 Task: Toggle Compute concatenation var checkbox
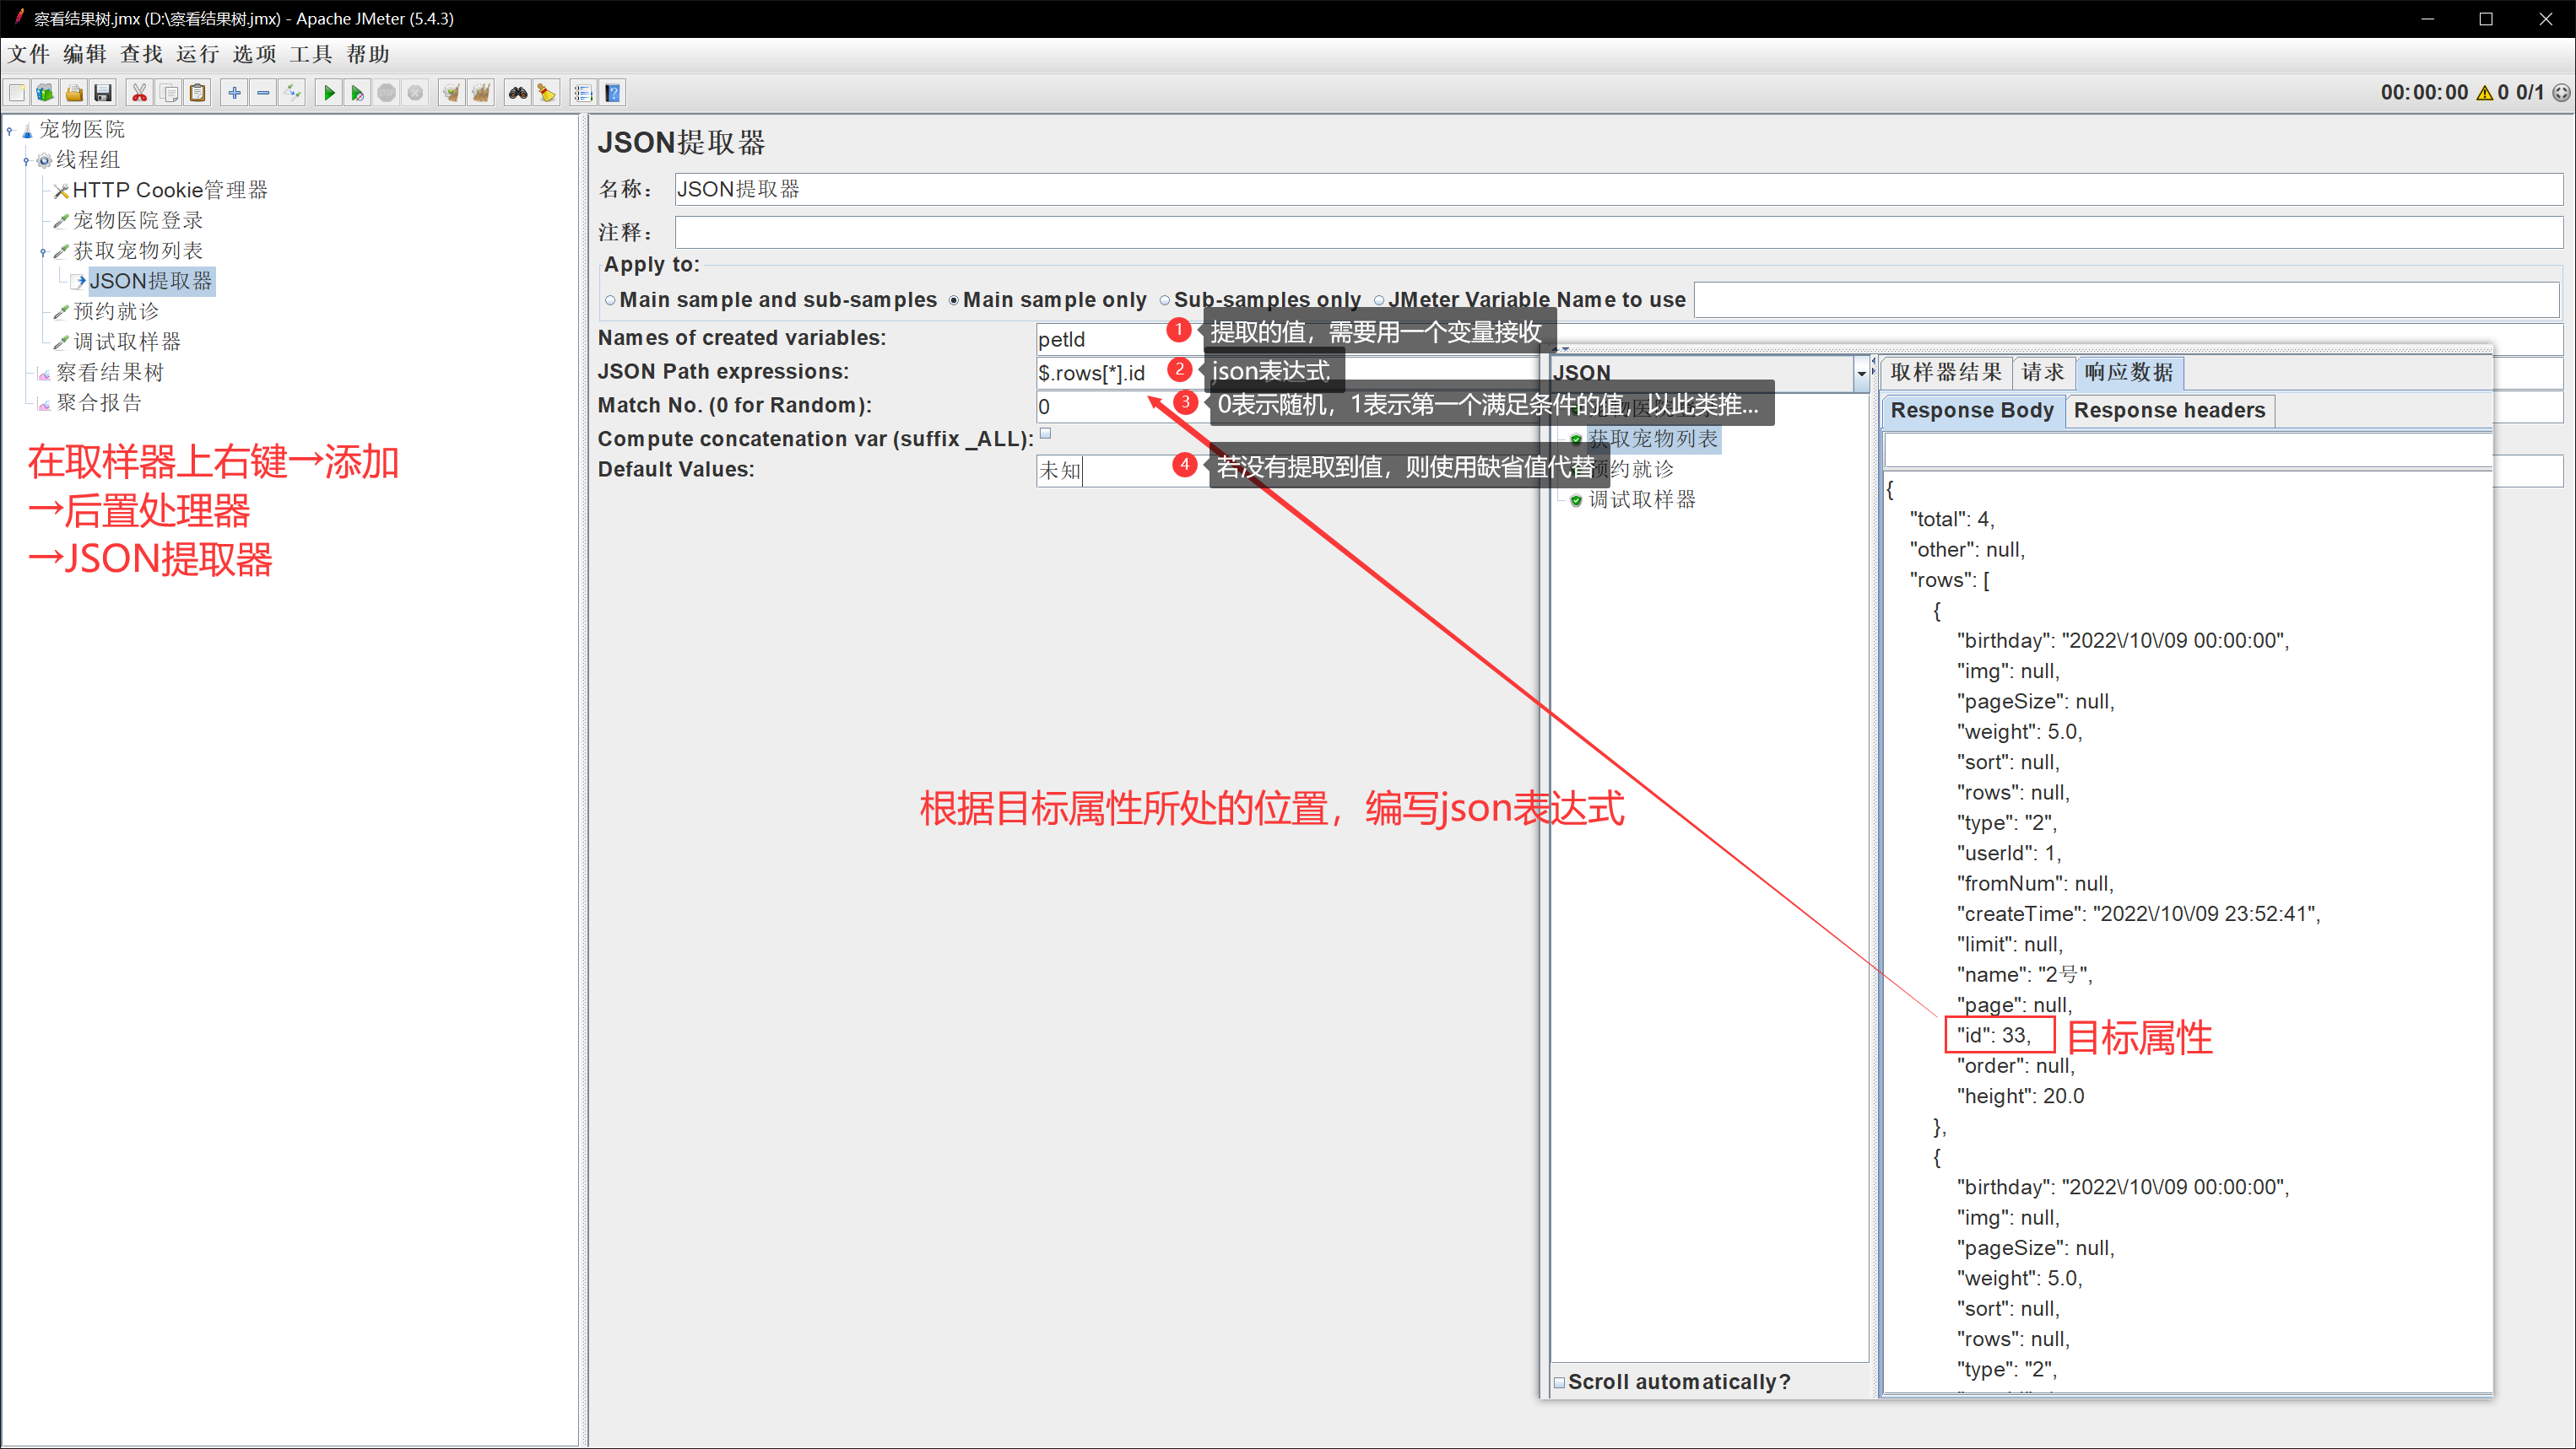point(1046,434)
